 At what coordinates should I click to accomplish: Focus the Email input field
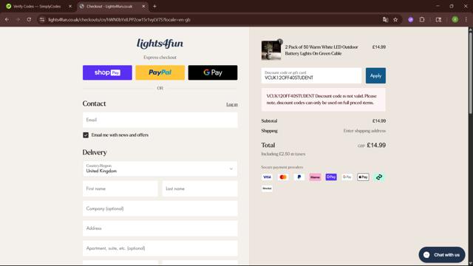(160, 120)
